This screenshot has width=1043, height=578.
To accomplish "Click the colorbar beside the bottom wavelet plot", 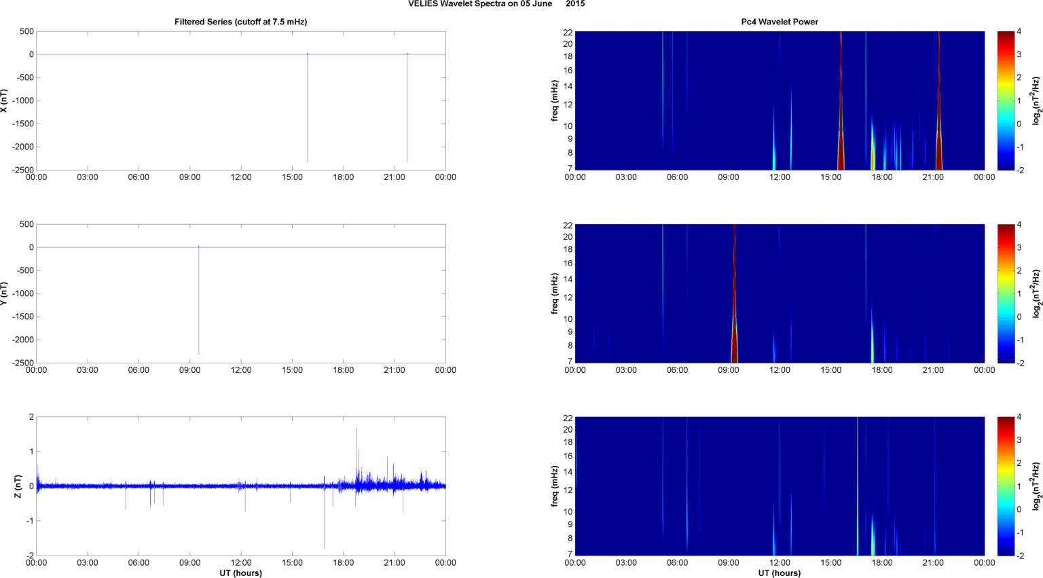I will [x=1006, y=486].
